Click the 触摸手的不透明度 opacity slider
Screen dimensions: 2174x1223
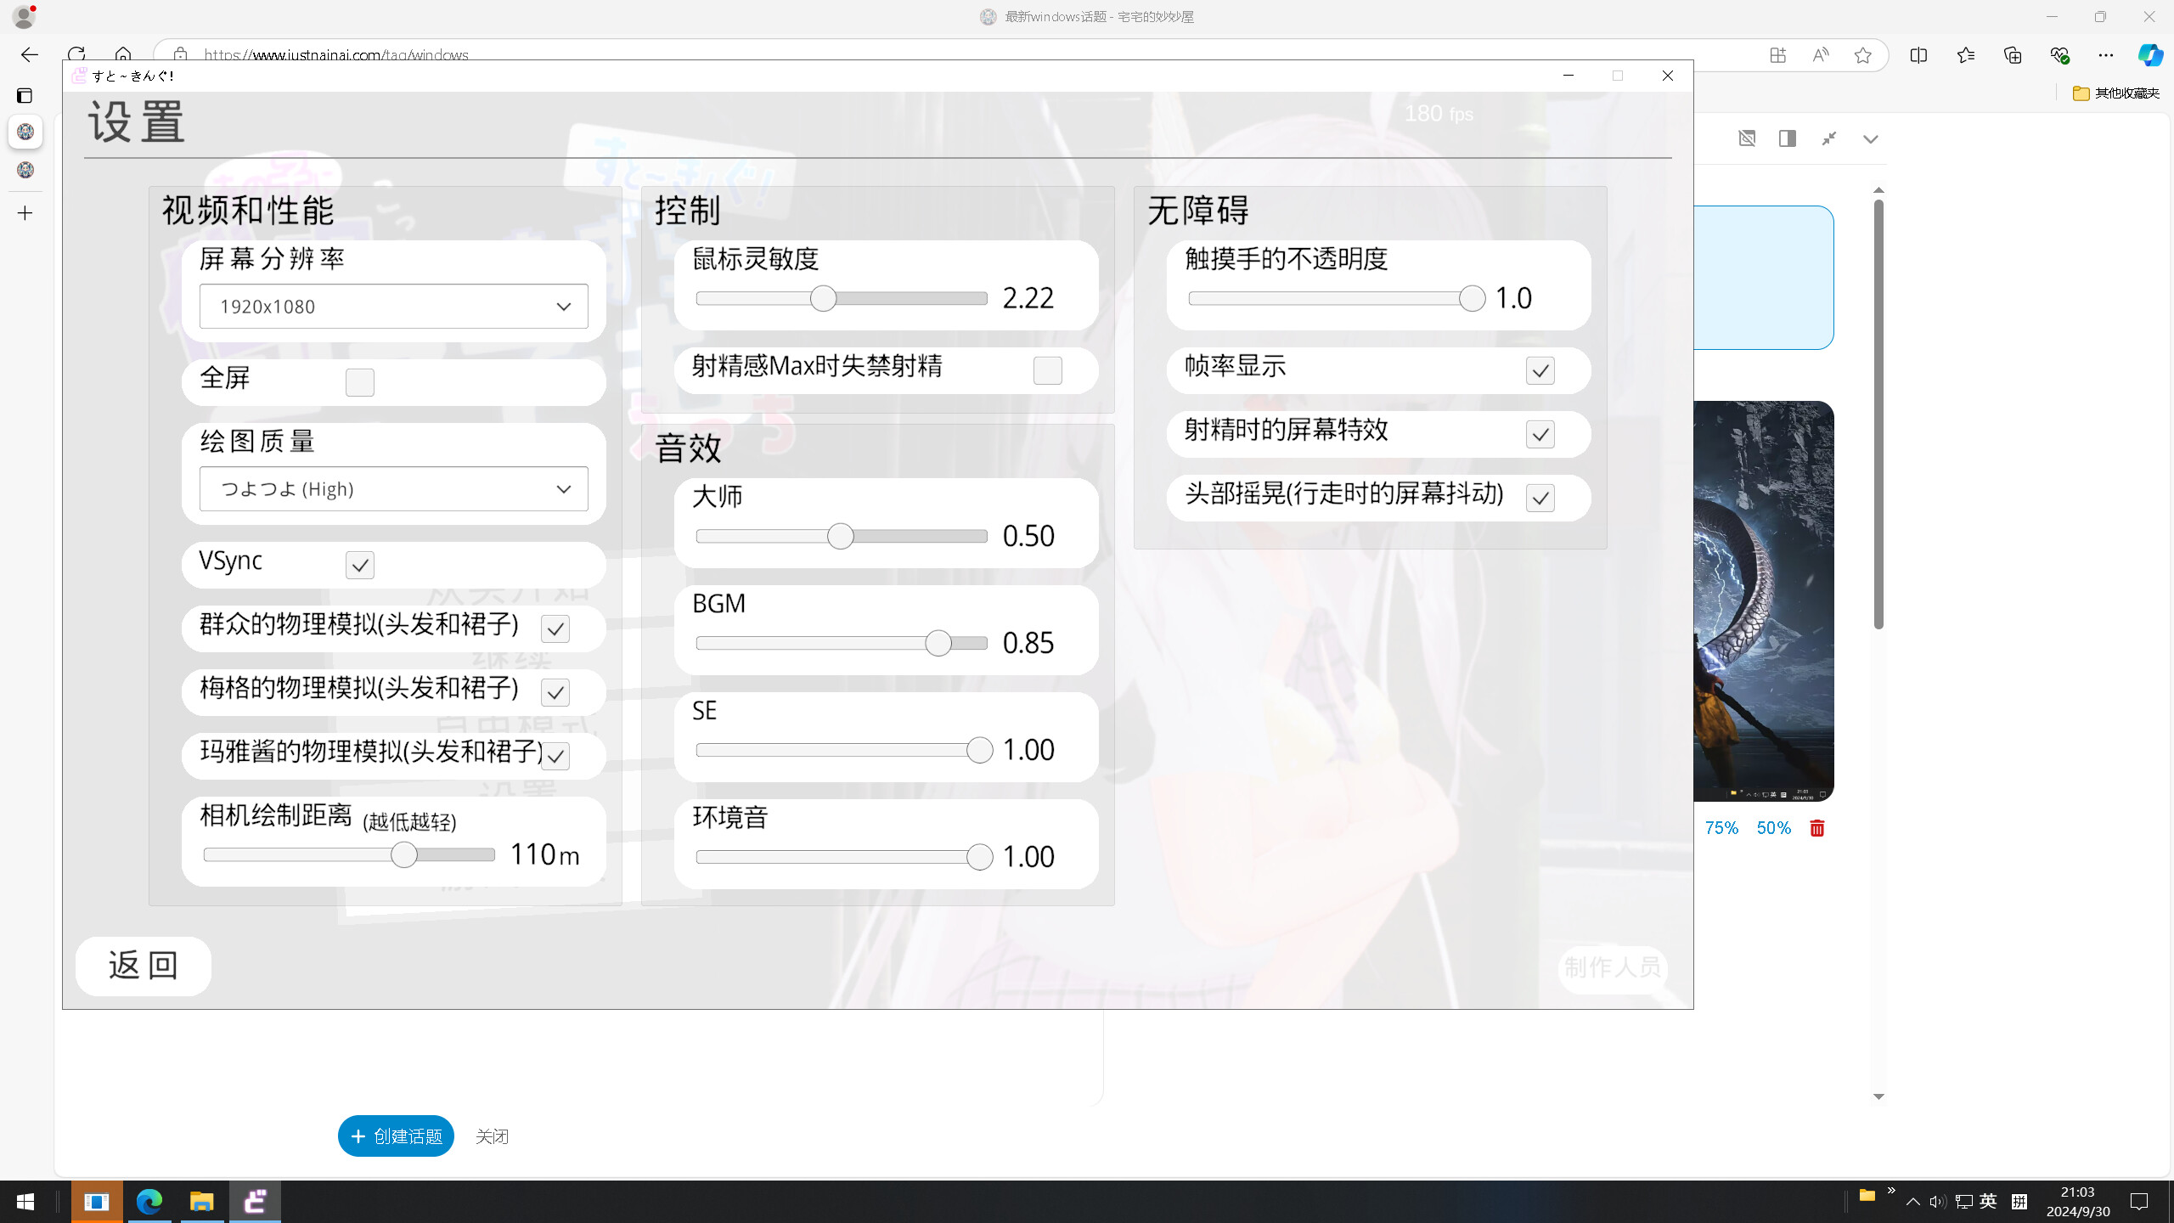(1337, 299)
